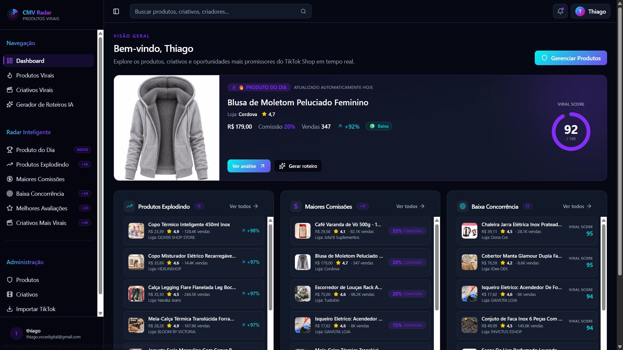This screenshot has width=623, height=350.
Task: Click the NOVO badge on Produto do Dia
Action: pos(82,150)
